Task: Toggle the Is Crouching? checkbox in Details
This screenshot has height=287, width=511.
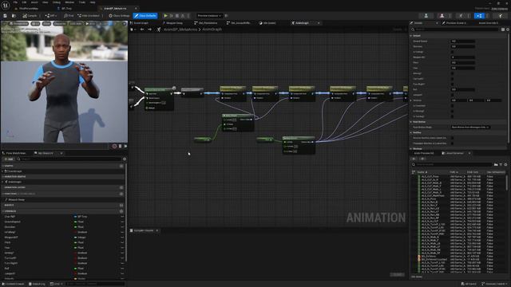Action: pos(453,106)
